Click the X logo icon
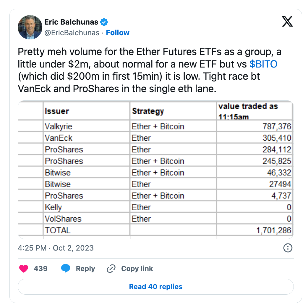Image resolution: width=308 pixels, height=308 pixels. click(287, 21)
